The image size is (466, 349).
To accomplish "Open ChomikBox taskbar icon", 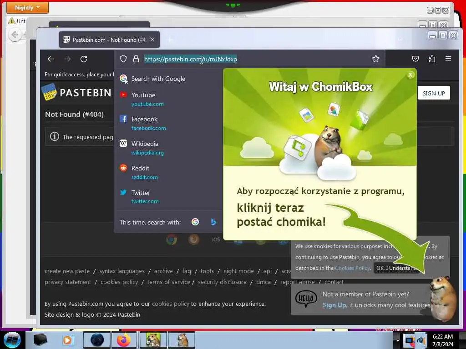I will (x=153, y=340).
